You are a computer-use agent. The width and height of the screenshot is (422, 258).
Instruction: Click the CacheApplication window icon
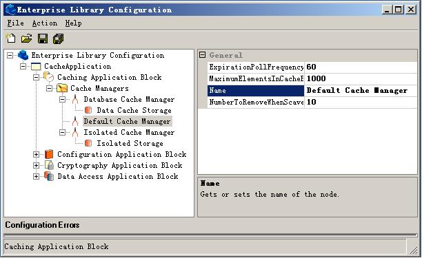(36, 66)
